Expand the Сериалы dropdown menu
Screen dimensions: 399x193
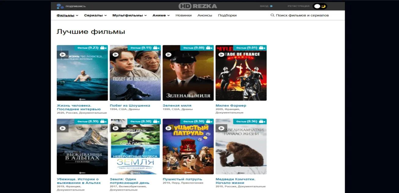95,16
